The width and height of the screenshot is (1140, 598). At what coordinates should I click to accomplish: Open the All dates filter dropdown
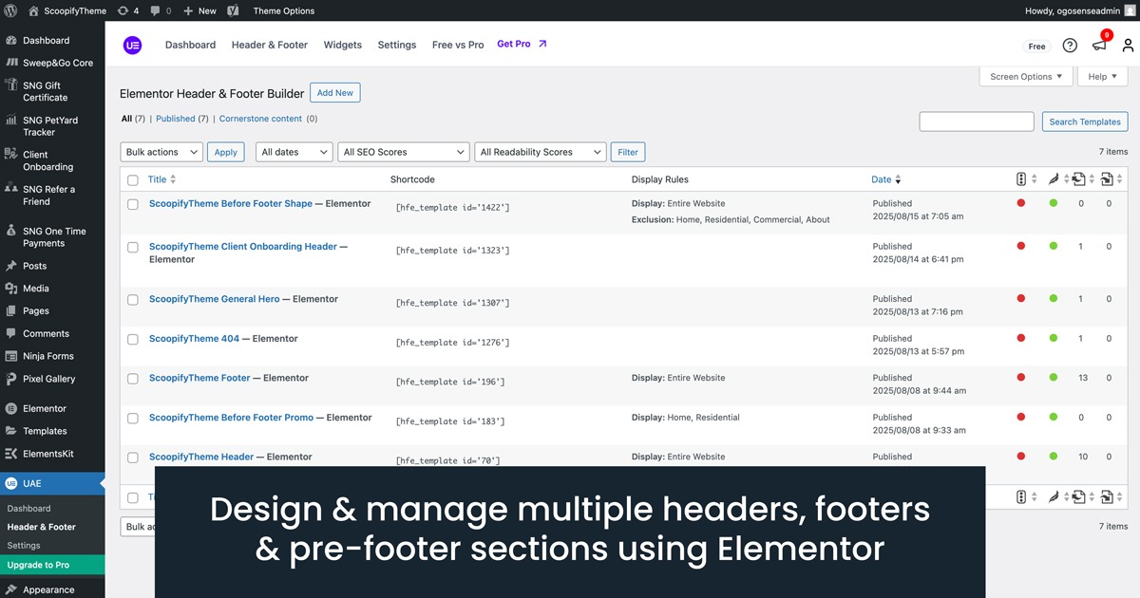click(294, 152)
